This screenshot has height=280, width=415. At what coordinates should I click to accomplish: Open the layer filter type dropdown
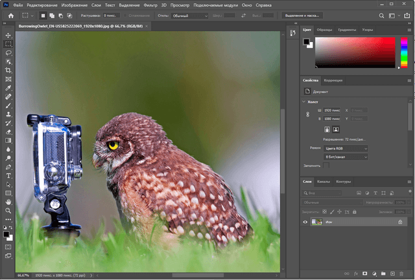coord(322,193)
